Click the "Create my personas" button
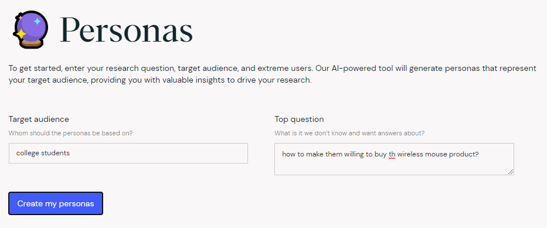The height and width of the screenshot is (228, 547). coord(56,203)
